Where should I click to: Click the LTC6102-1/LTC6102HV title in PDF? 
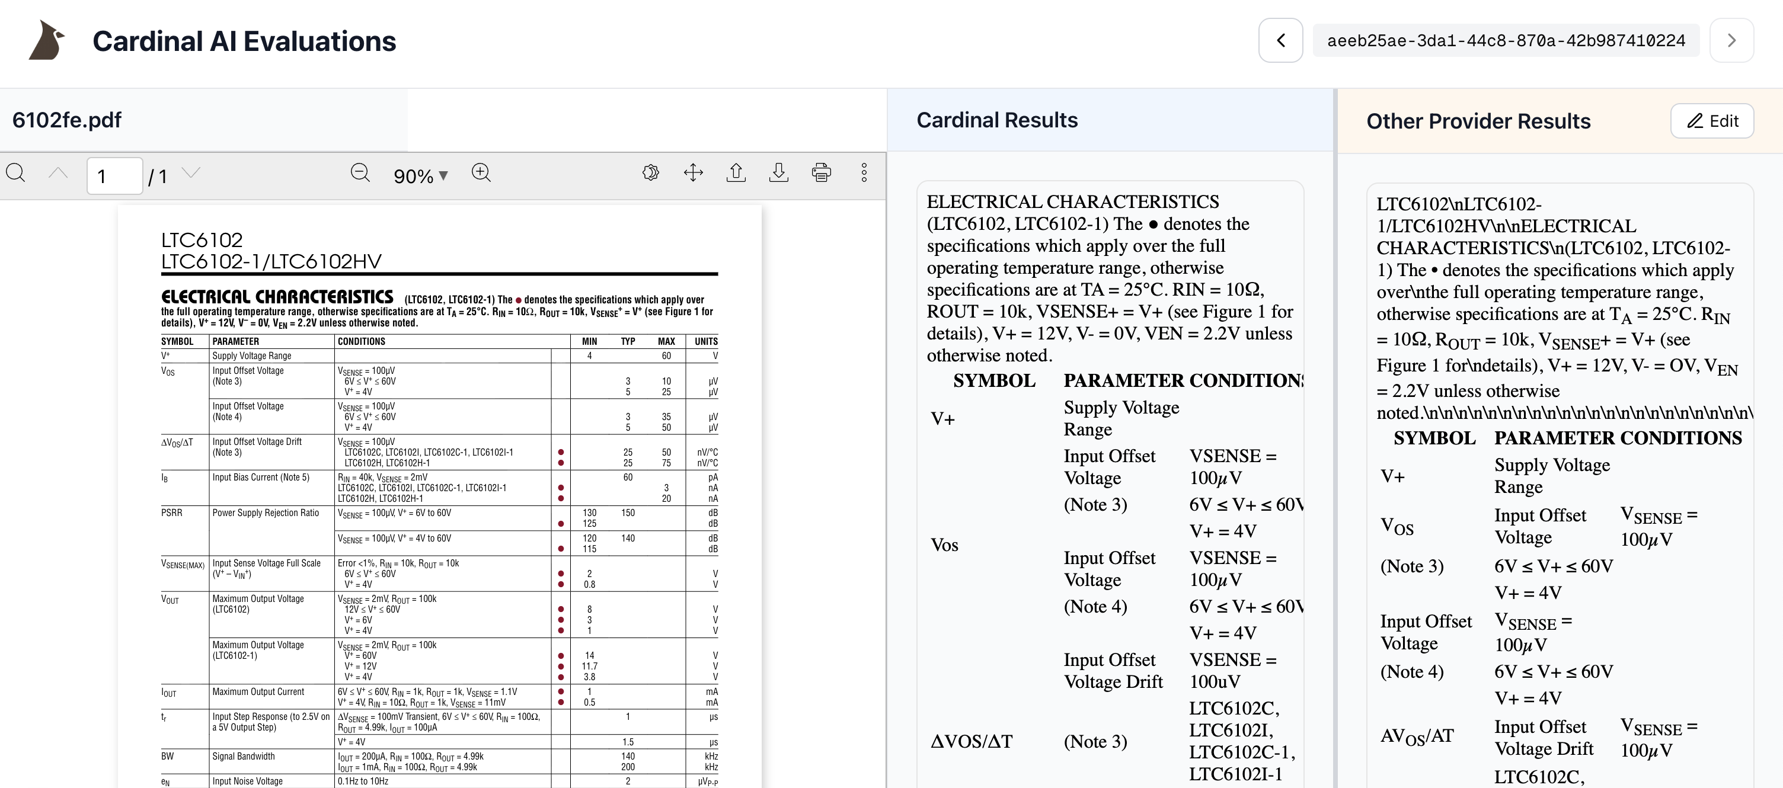(271, 261)
